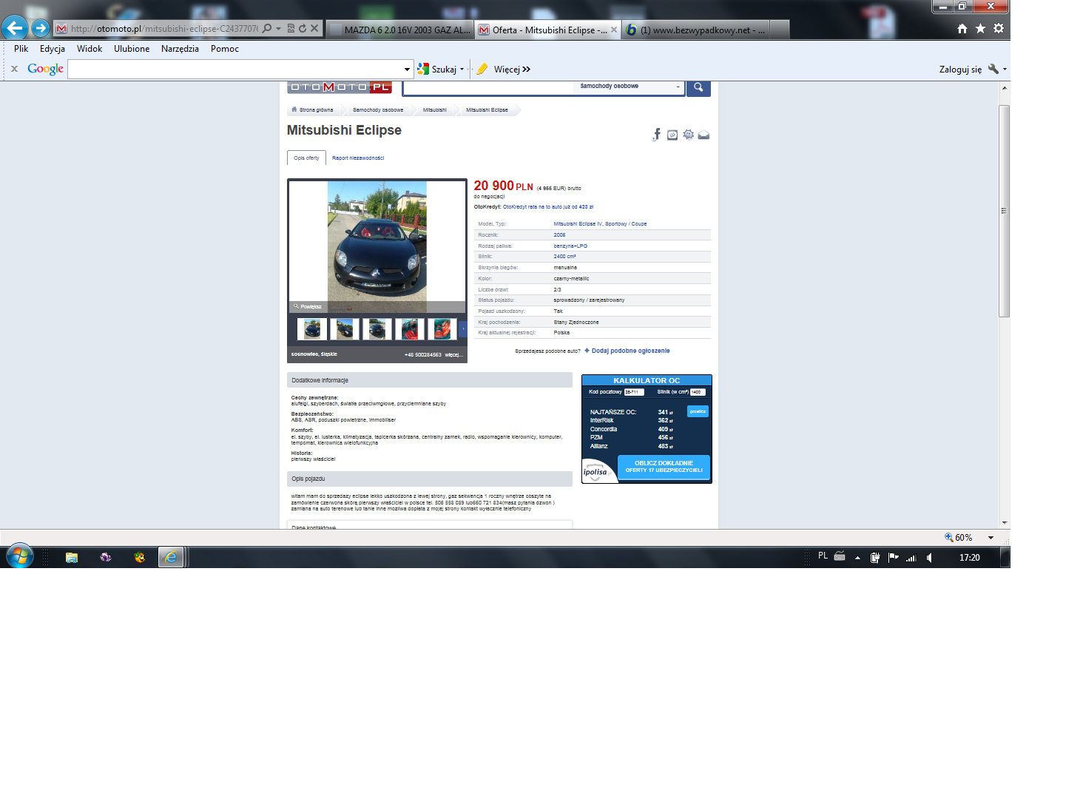This screenshot has height=810, width=1080.
Task: Expand the Google toolbar search history dropdown
Action: [407, 69]
